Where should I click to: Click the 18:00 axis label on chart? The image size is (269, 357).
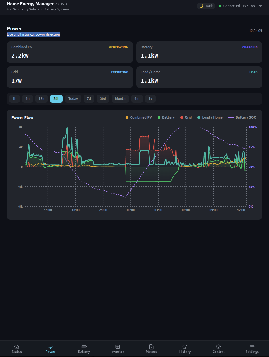[x=76, y=210]
